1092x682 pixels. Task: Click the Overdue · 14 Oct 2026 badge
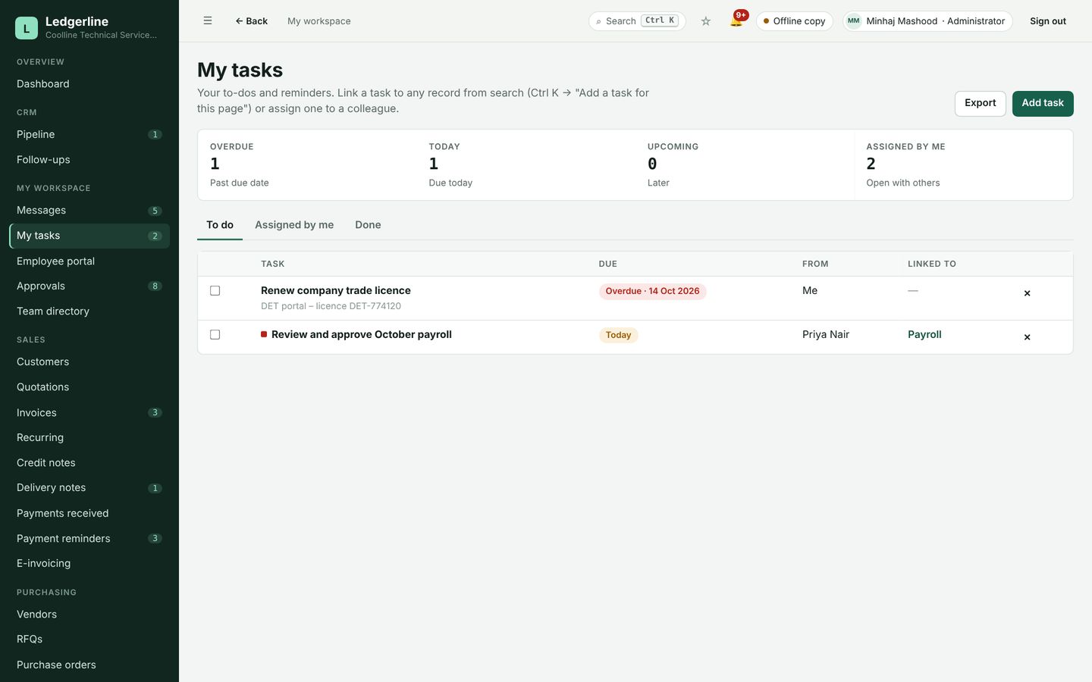coord(652,292)
